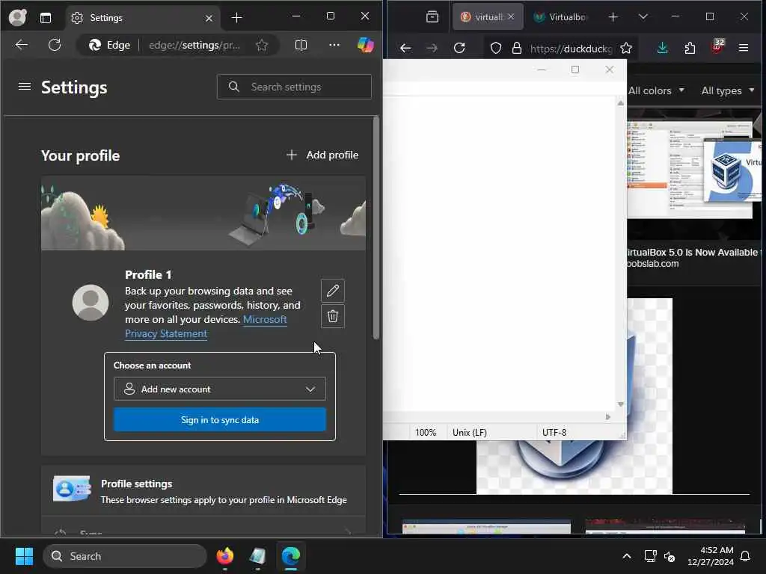
Task: Click the Edge settings vertical scrollbar
Action: coord(376,228)
